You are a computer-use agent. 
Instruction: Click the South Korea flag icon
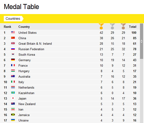[x=13, y=54]
